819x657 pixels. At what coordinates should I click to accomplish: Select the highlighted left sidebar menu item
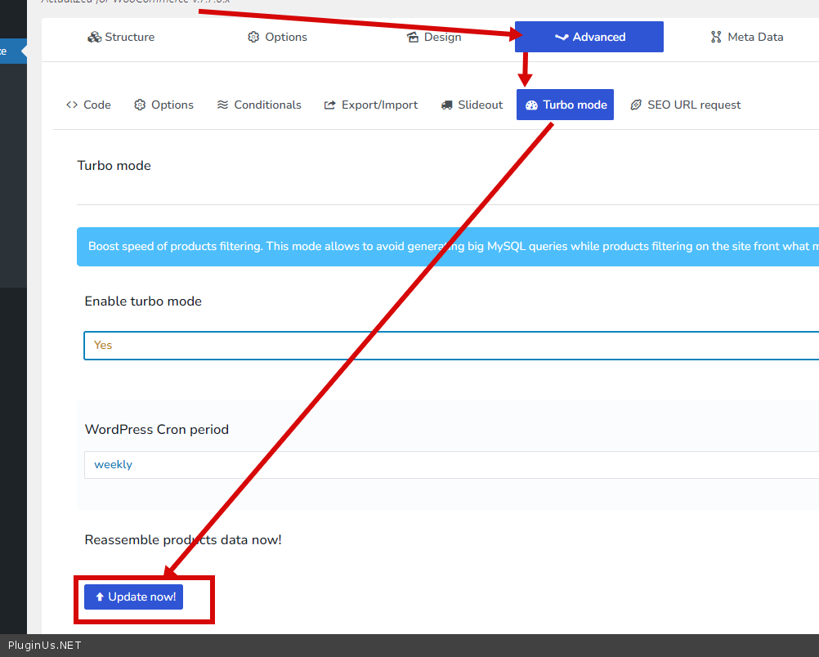coord(11,51)
